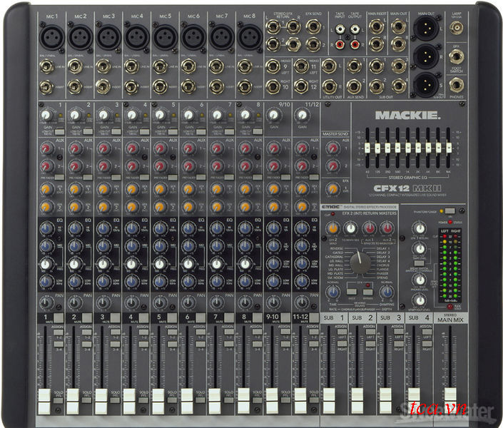This screenshot has width=503, height=428.
Task: Click the blue Time knob in EFX section
Action: click(332, 292)
